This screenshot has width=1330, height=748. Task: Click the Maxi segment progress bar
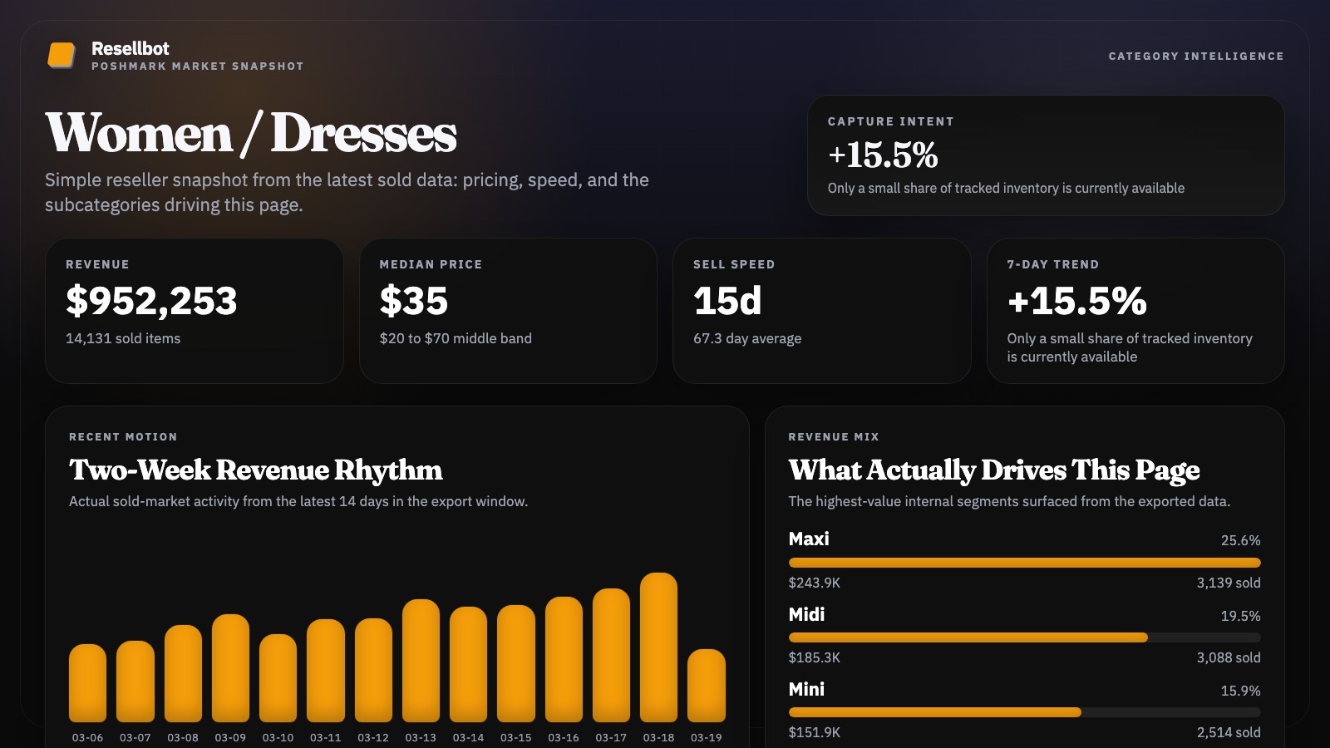[x=1024, y=562]
